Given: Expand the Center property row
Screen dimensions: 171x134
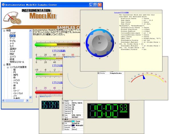Looking at the screenshot, I should click(x=63, y=103).
